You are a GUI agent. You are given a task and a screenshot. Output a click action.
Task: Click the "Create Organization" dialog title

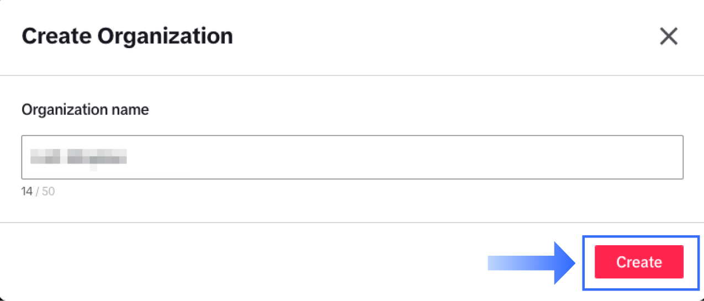(x=127, y=36)
